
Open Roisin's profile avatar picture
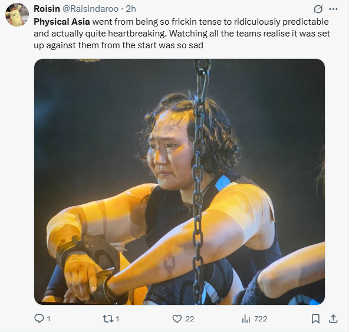click(17, 15)
